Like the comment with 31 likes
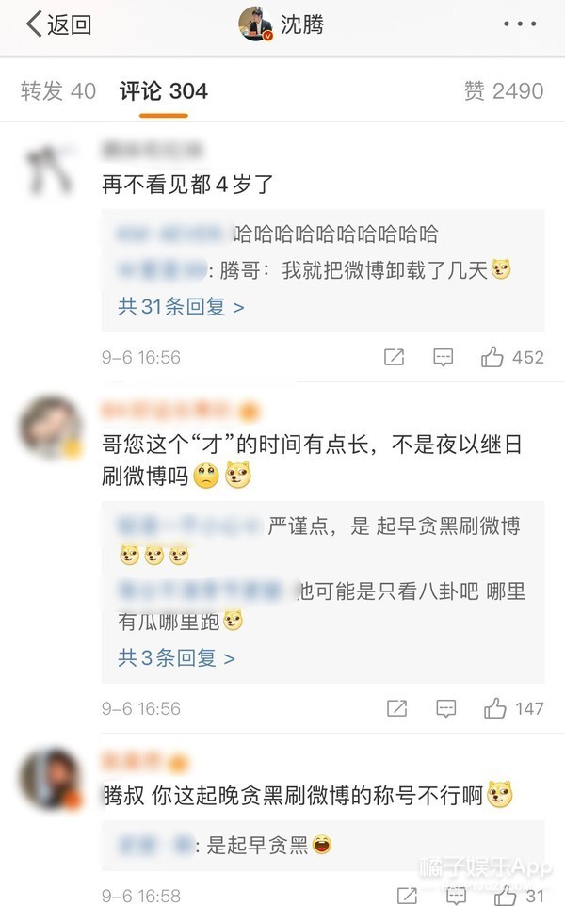 [519, 896]
